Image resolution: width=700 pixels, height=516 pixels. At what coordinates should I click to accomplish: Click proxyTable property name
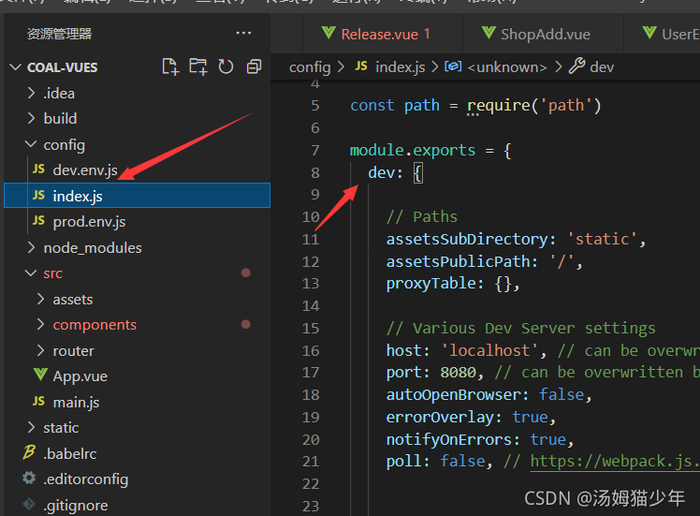(430, 283)
